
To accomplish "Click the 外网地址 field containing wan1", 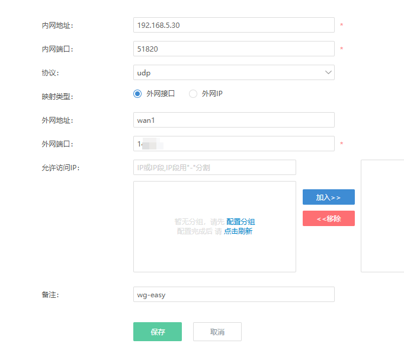I will 234,120.
